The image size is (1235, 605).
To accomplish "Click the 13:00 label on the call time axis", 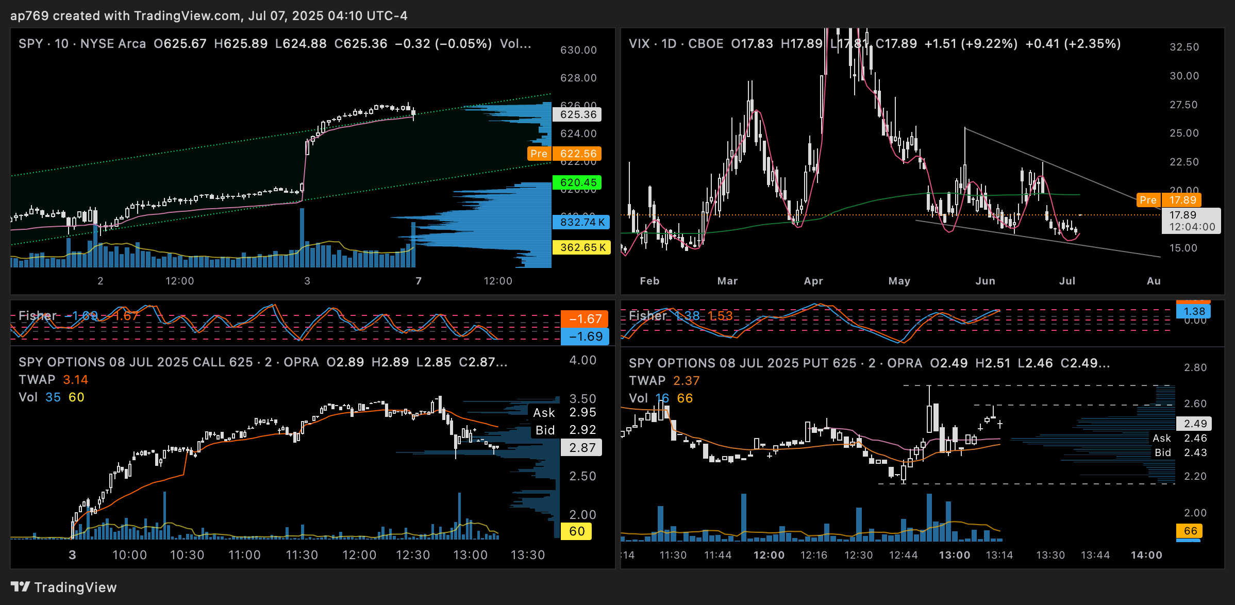I will pyautogui.click(x=470, y=555).
